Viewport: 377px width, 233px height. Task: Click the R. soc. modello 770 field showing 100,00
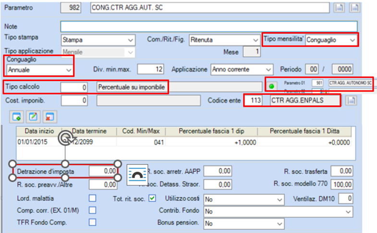(342, 185)
